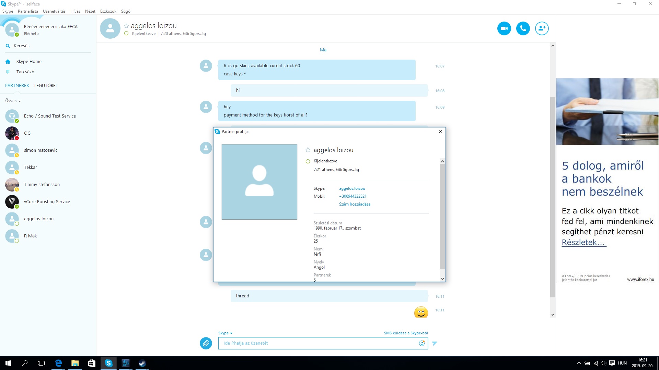659x370 pixels.
Task: Open Task View on the taskbar
Action: [41, 363]
